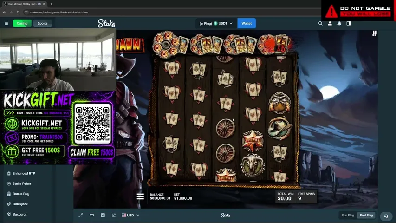The height and width of the screenshot is (223, 396).
Task: Pop out the game window
Action: (x=114, y=215)
